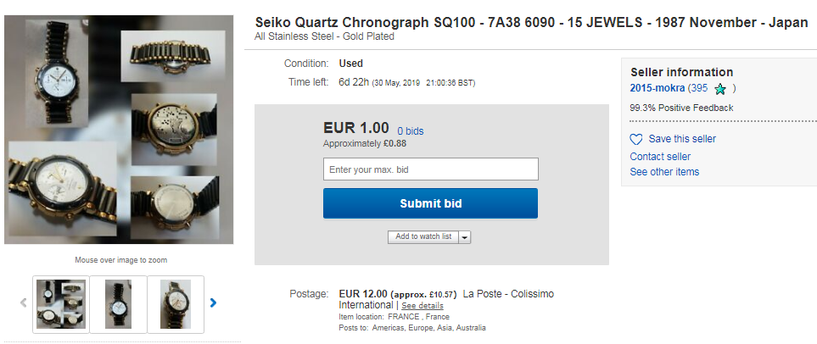Open the 0 bids link
The image size is (817, 344).
point(411,131)
